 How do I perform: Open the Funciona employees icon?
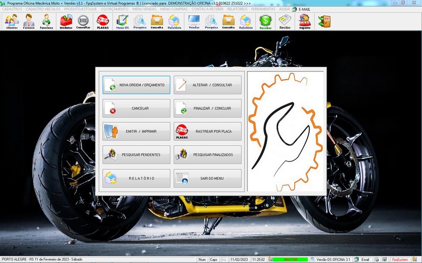46,22
